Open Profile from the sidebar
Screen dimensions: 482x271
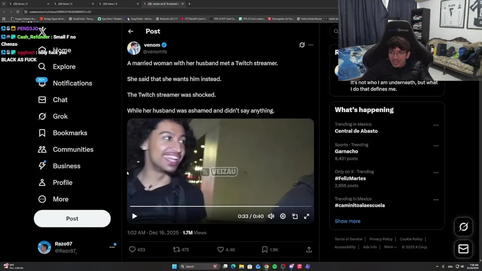coord(55,183)
